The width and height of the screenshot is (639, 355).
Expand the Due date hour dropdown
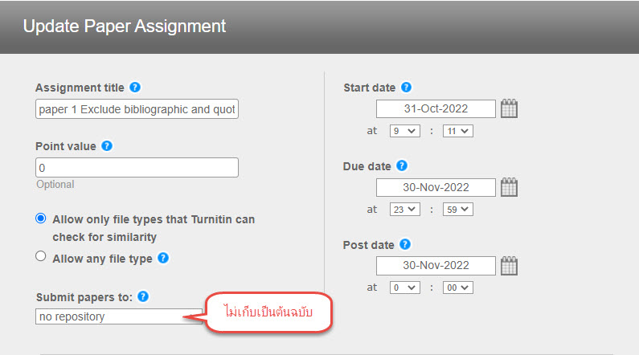click(405, 209)
